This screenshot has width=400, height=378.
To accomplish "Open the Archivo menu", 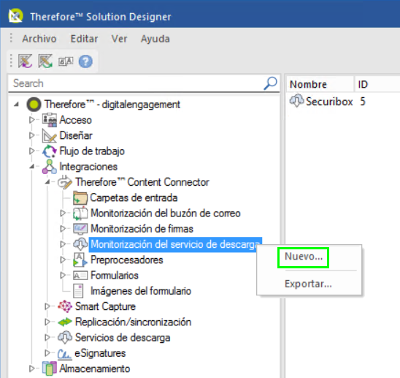I will coord(39,39).
